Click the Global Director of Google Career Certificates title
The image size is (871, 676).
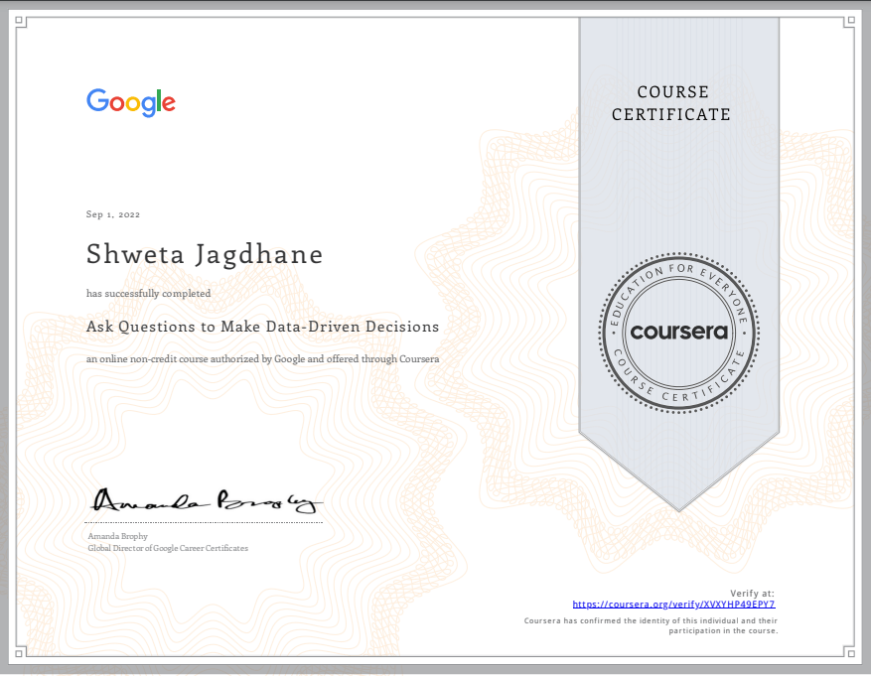[168, 548]
